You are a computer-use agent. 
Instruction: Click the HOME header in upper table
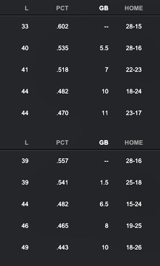click(x=134, y=8)
